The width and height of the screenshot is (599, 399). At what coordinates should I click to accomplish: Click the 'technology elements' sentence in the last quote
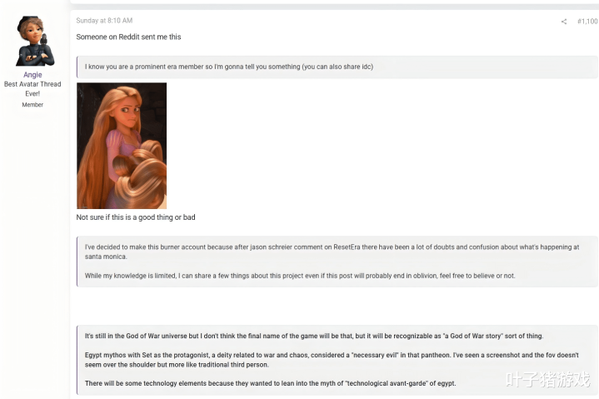pos(271,383)
